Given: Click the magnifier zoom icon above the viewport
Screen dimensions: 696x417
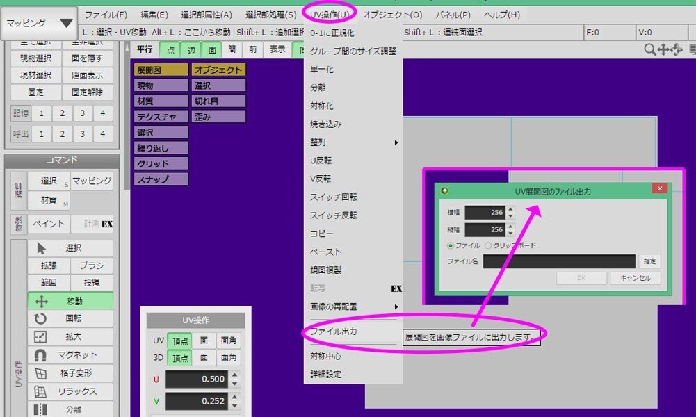Looking at the screenshot, I should click(649, 49).
